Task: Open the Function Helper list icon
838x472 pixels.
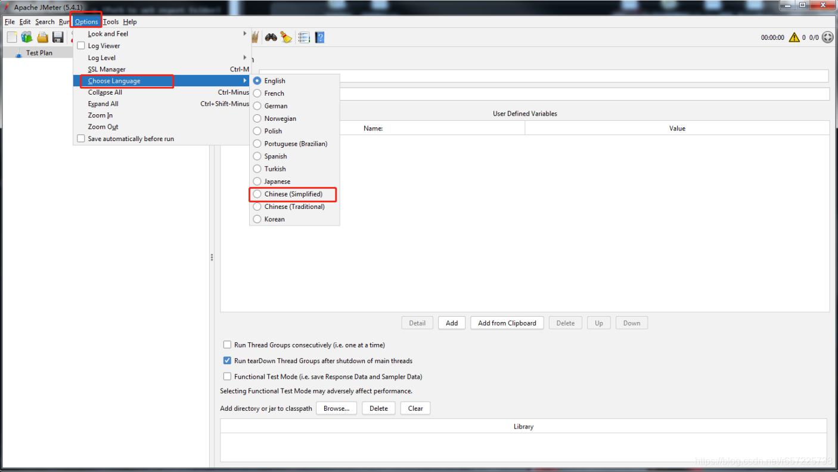Action: pyautogui.click(x=304, y=37)
